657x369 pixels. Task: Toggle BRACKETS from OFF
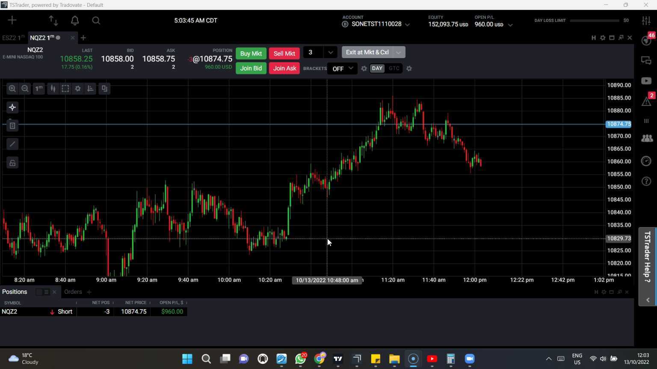coord(341,68)
